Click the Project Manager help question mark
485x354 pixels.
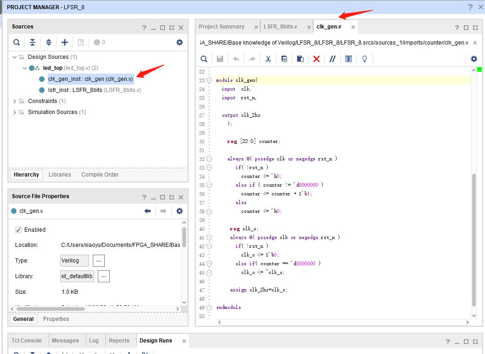tap(470, 7)
